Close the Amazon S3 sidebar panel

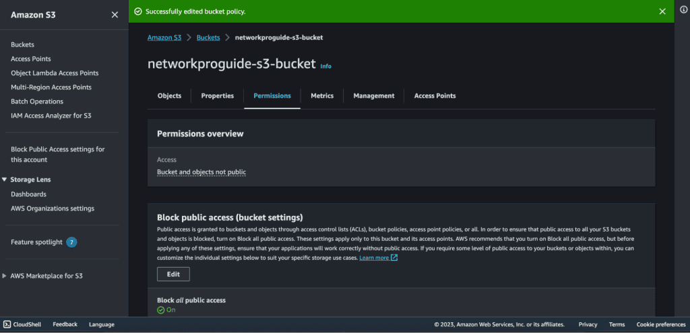(x=115, y=15)
